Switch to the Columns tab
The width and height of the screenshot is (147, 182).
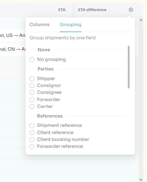[x=40, y=25]
